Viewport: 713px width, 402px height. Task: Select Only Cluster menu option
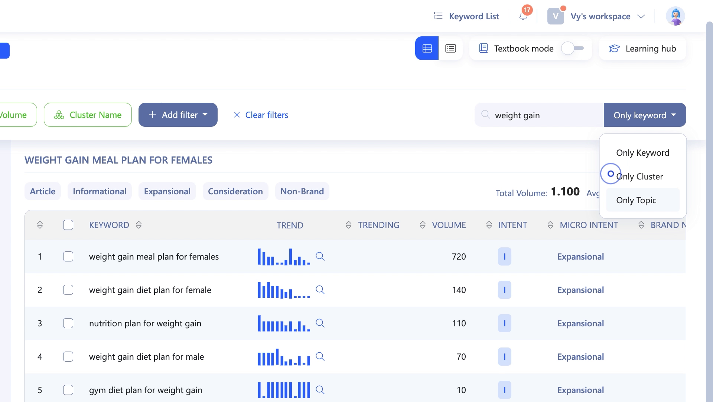coord(639,177)
